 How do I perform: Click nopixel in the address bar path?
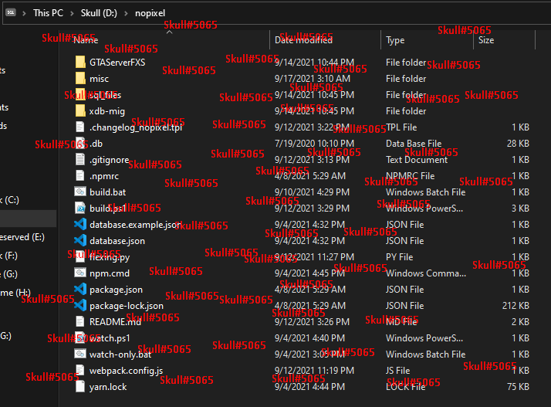tap(150, 13)
